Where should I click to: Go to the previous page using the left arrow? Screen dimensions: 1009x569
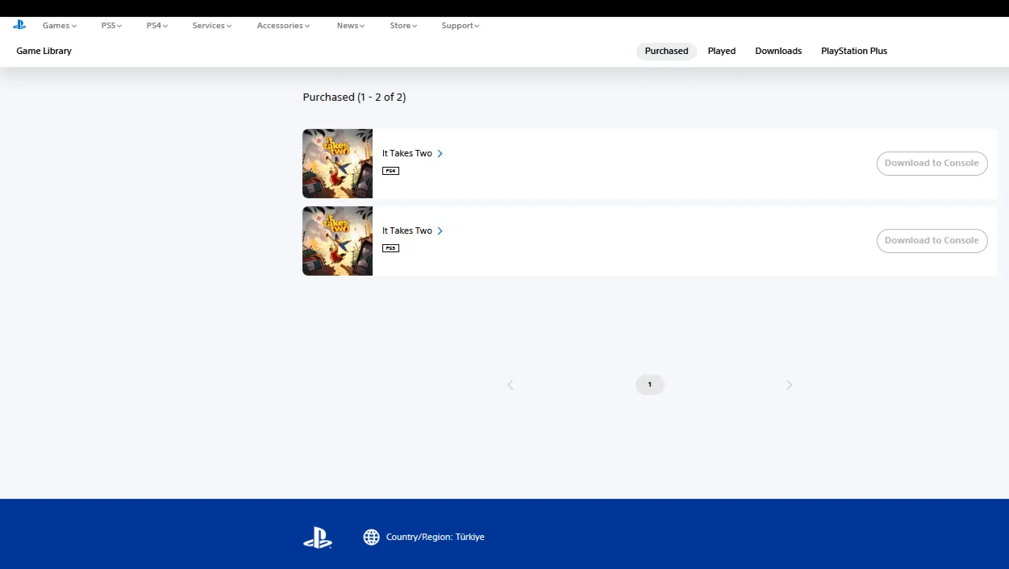click(x=511, y=385)
